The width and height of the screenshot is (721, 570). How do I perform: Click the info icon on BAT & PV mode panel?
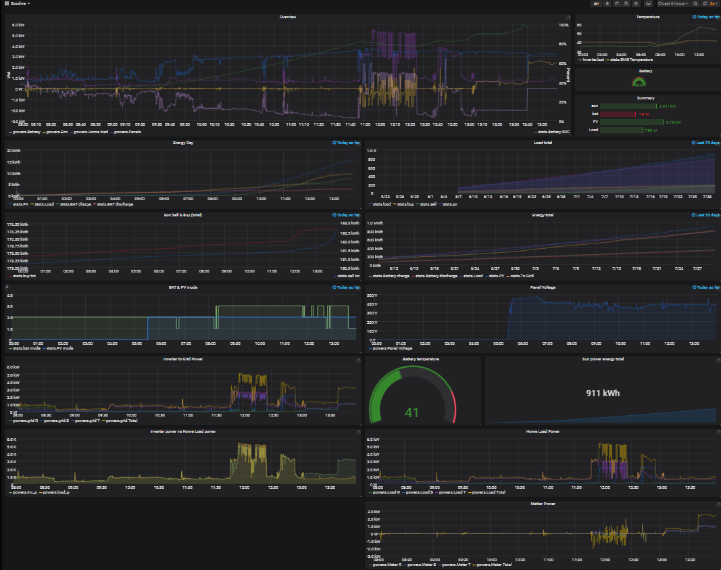coord(7,287)
